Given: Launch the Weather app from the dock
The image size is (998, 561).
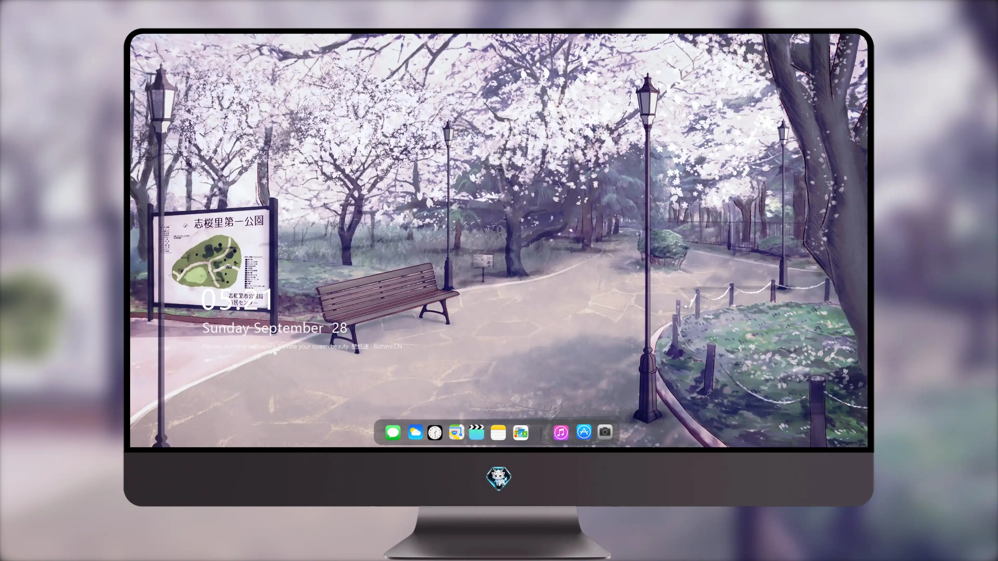Looking at the screenshot, I should pyautogui.click(x=415, y=432).
